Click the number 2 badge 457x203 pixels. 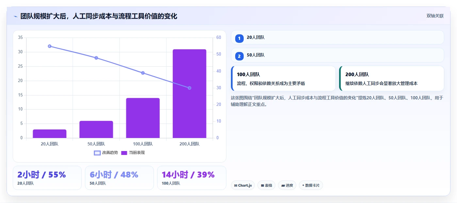coord(239,56)
